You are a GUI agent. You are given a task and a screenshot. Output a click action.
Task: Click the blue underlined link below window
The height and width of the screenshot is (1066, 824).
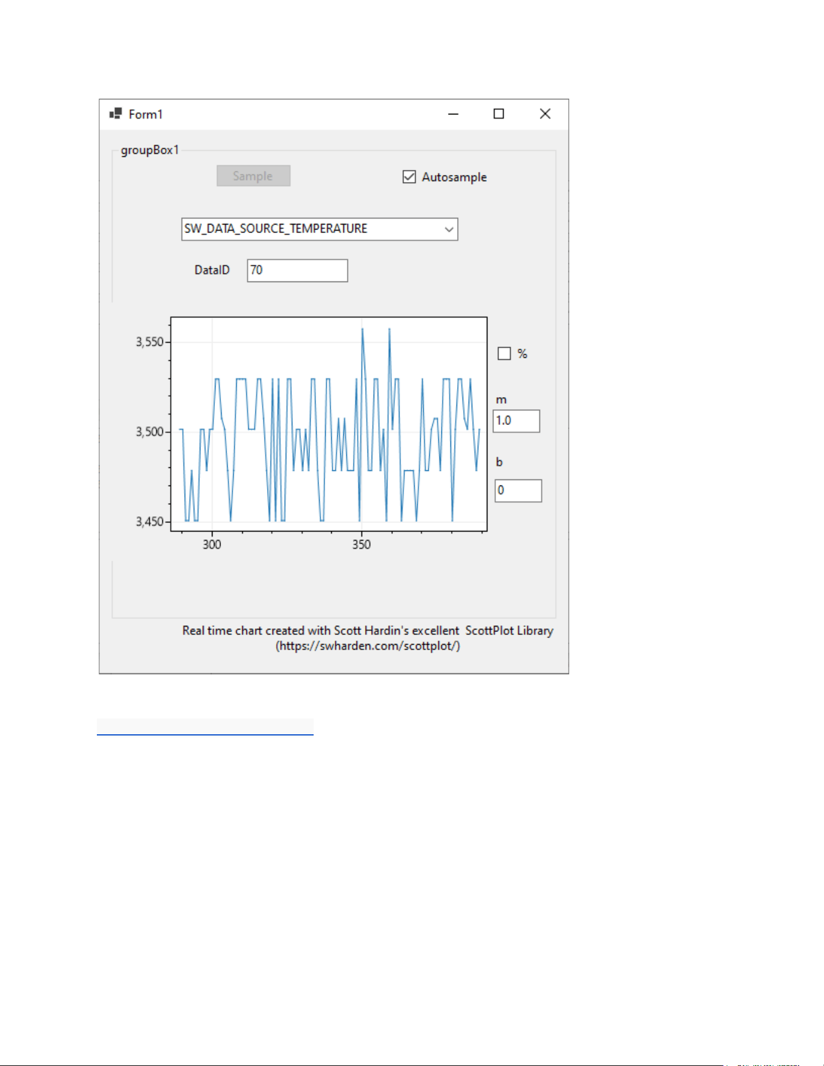(x=205, y=727)
